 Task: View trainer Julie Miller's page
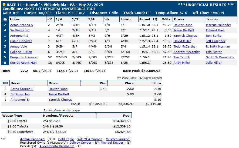point(214,63)
